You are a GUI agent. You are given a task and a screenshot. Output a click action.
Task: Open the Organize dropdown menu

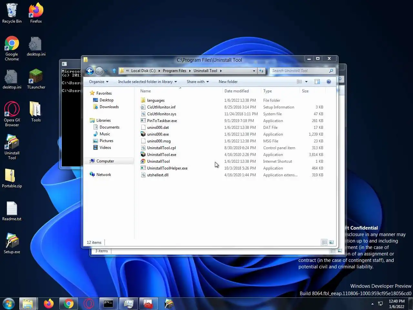[99, 82]
